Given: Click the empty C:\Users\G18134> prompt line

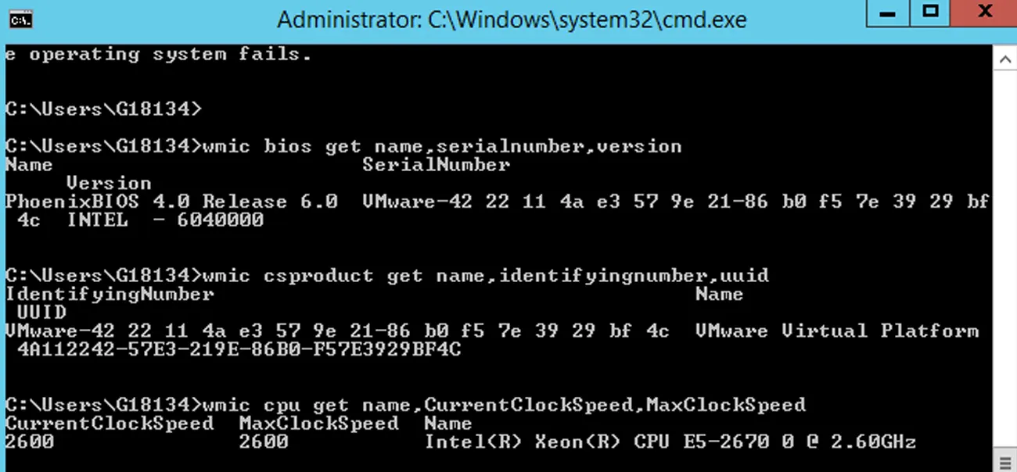Looking at the screenshot, I should 103,109.
